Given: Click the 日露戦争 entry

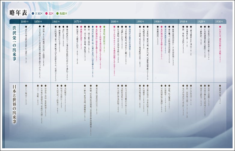Looking at the screenshot, I should point(166,98).
